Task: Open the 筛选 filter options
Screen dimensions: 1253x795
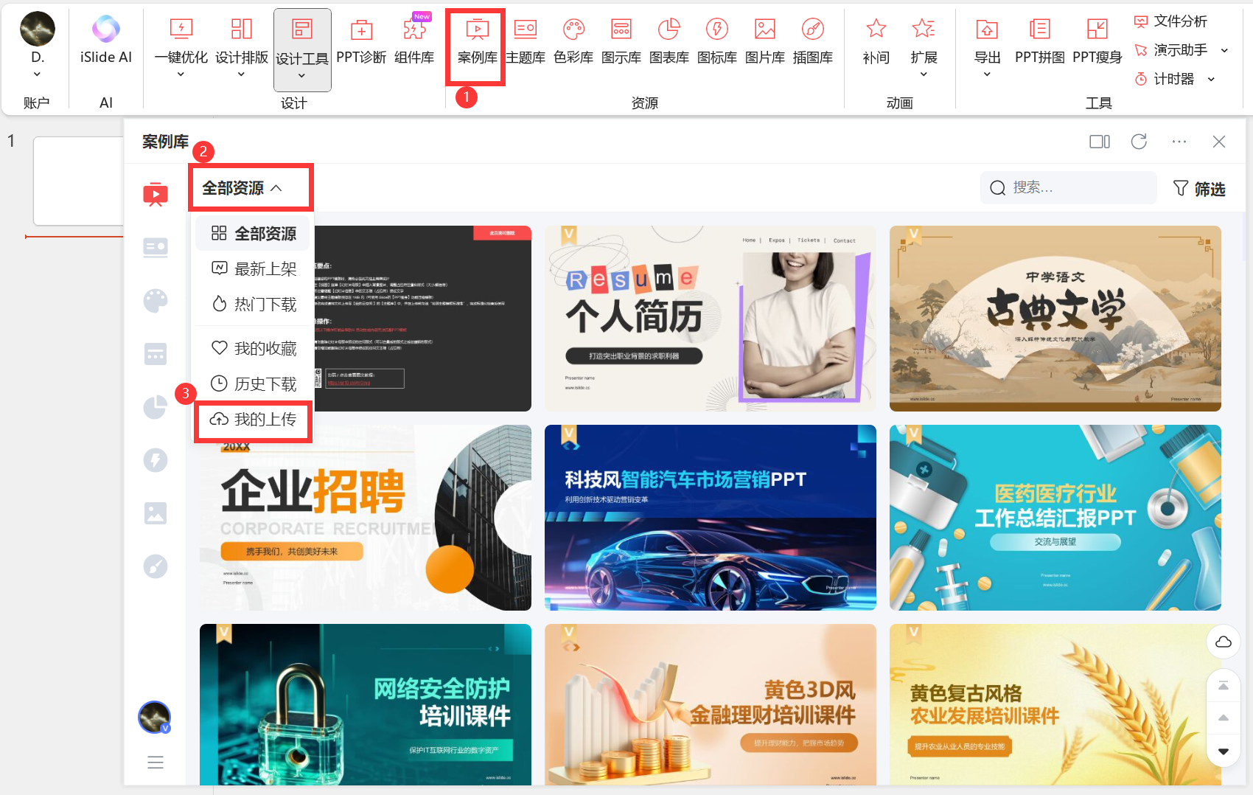Action: (1199, 189)
